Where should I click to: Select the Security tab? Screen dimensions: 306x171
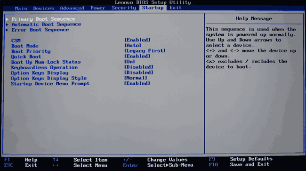[x=124, y=8]
